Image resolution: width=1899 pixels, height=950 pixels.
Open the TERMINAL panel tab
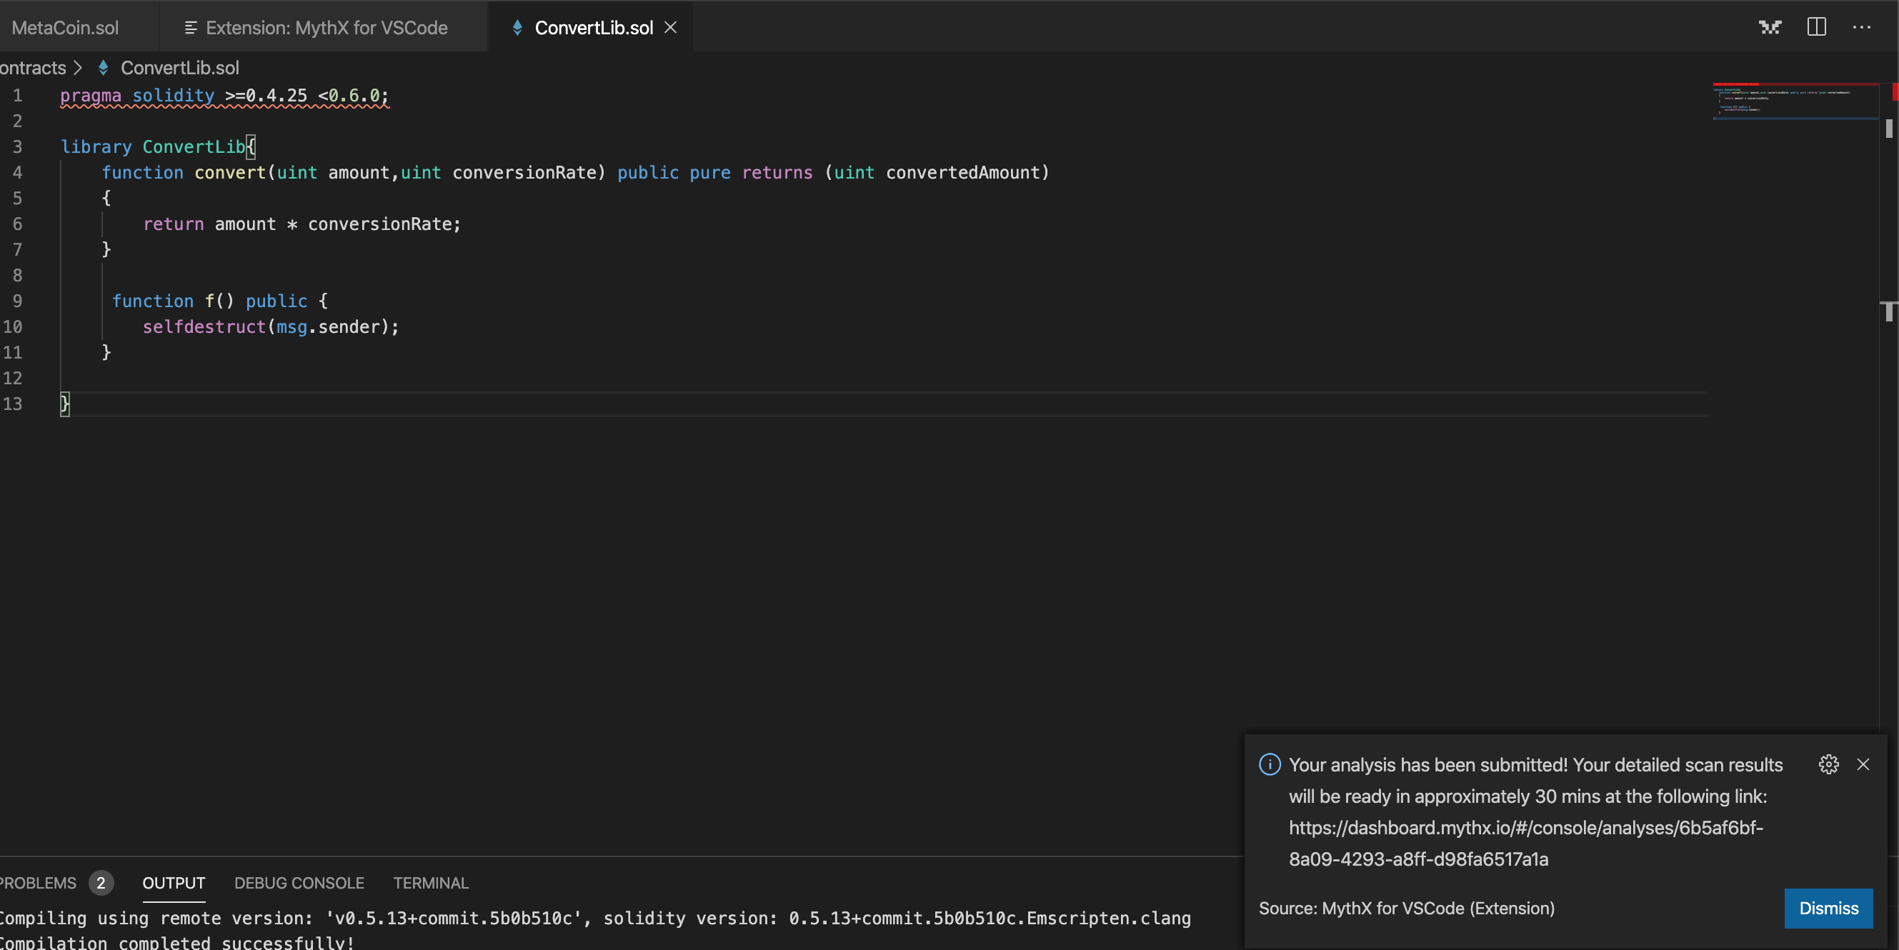tap(431, 883)
